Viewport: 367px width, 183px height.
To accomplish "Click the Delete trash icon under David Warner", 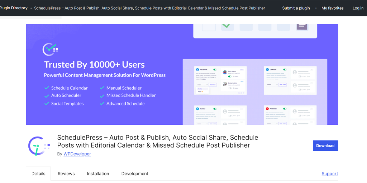I will coord(233,76).
